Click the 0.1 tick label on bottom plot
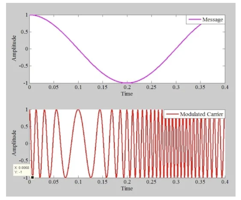Viewport: 241px width, 200px height. pos(78,182)
